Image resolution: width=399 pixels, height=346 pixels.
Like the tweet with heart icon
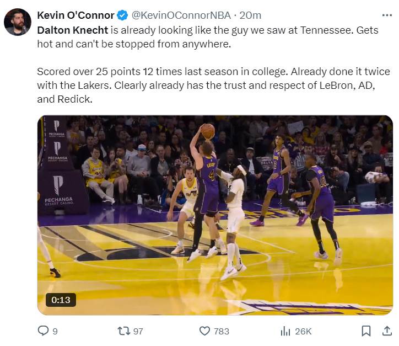coord(204,331)
